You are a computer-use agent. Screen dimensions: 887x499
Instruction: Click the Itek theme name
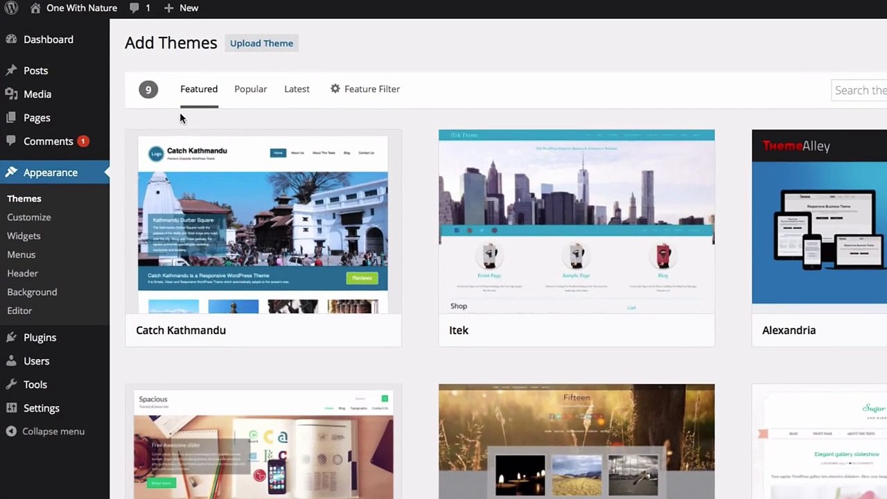[x=459, y=331]
